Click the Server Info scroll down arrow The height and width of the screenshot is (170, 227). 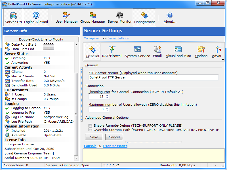(76, 158)
